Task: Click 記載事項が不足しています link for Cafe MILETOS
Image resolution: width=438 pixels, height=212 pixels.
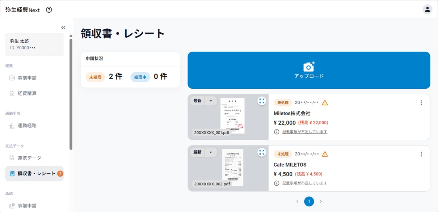Action: click(x=305, y=183)
